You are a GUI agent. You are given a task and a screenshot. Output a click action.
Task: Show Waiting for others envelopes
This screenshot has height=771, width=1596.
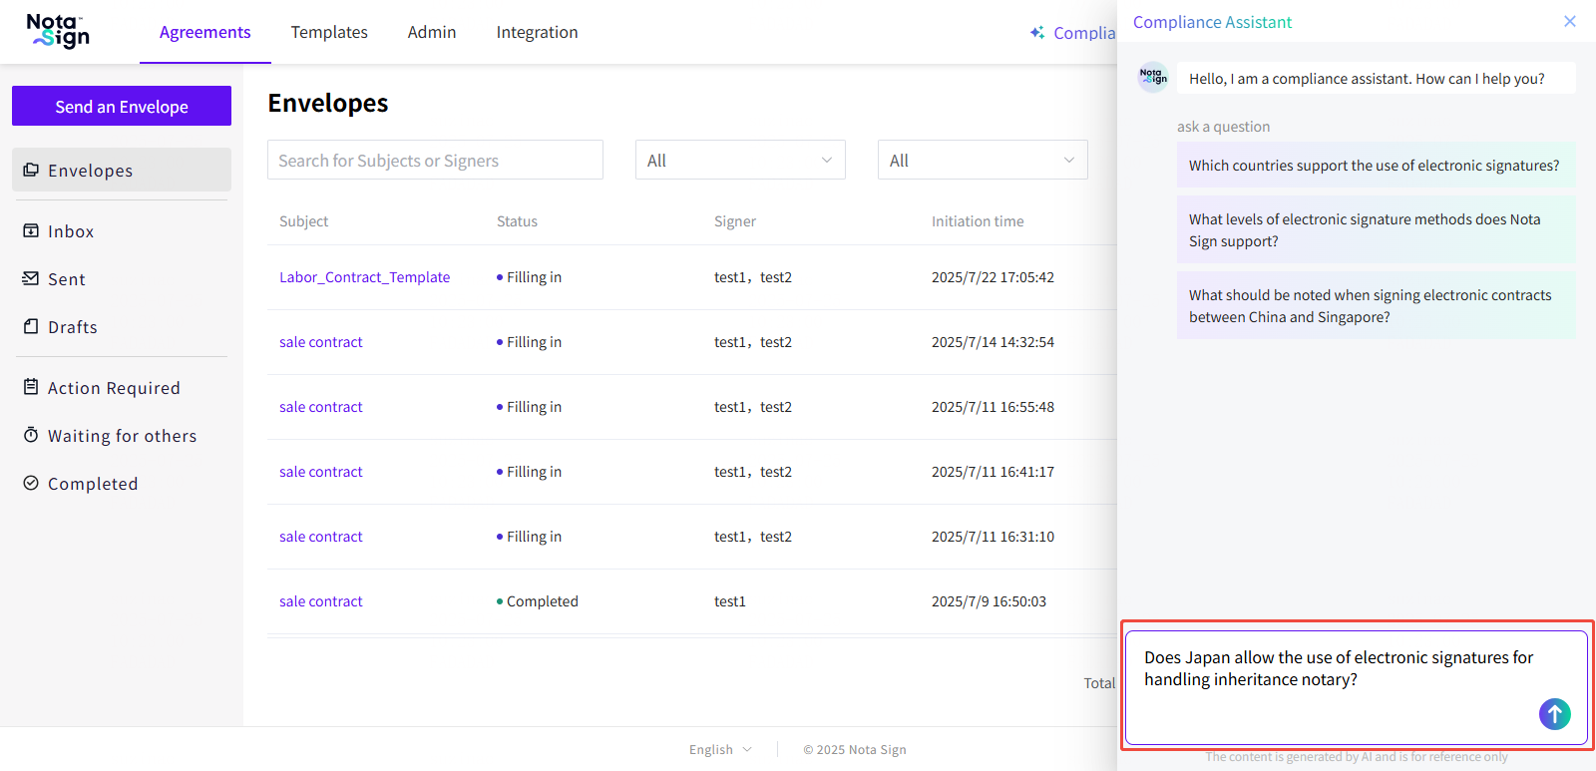coord(122,436)
